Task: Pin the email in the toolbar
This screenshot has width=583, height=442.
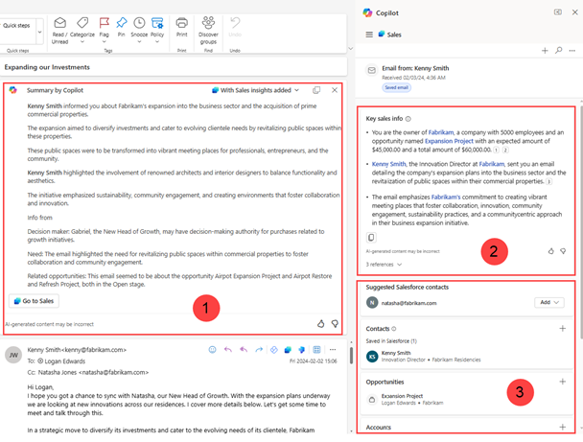Action: (x=122, y=27)
